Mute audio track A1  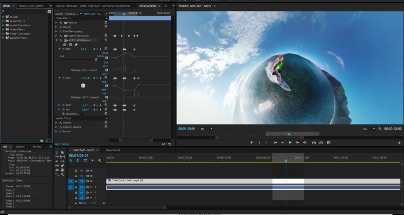91,187
